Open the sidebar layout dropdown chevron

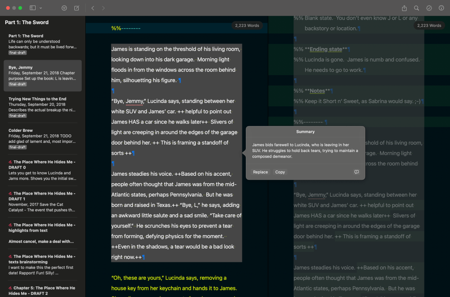(41, 8)
